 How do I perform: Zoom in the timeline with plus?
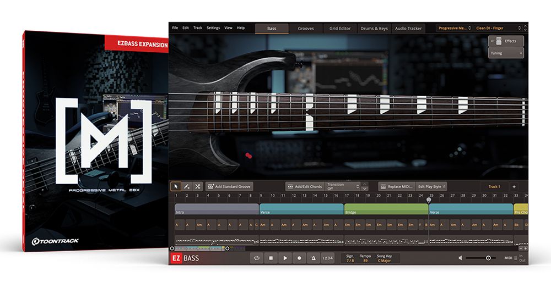pyautogui.click(x=526, y=248)
